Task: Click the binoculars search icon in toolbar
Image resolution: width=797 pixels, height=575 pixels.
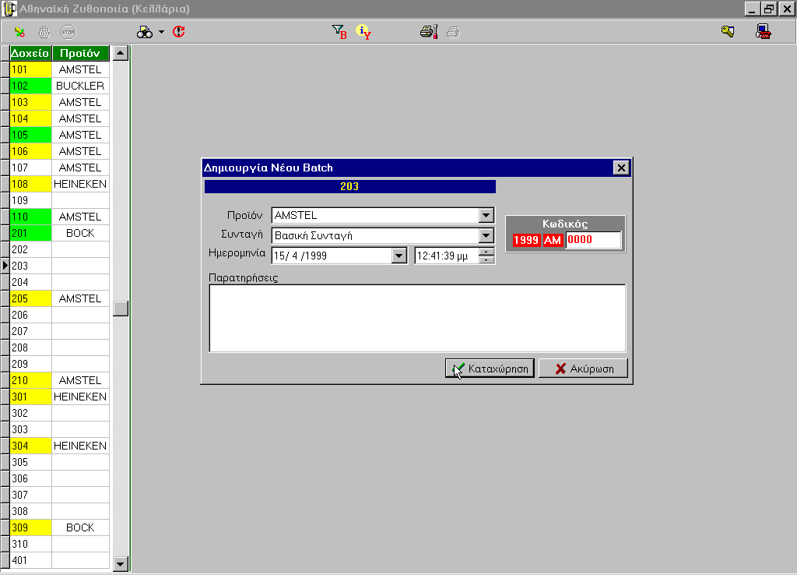Action: point(145,32)
